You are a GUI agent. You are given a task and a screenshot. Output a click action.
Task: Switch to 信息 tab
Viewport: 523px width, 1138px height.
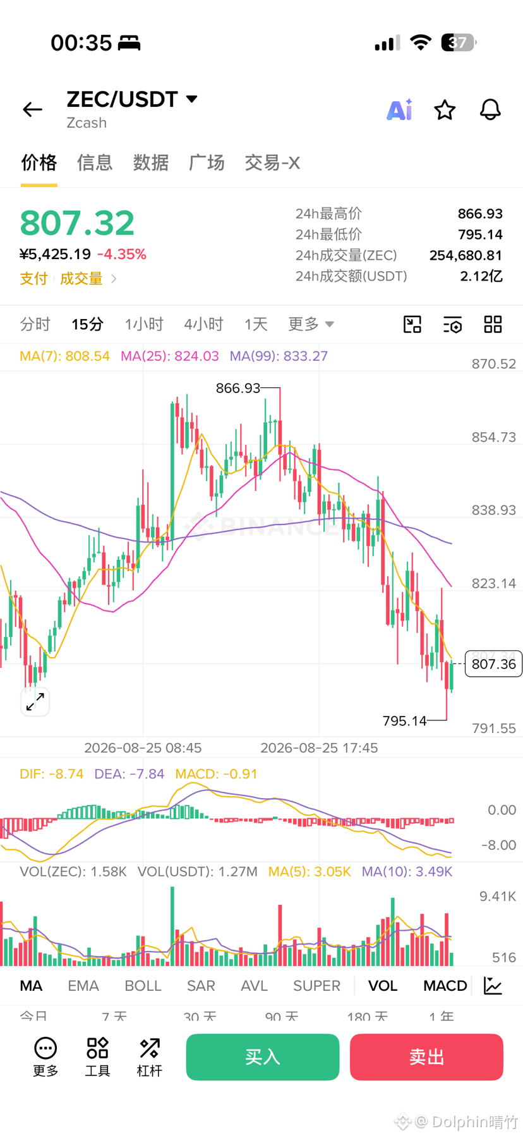coord(95,162)
